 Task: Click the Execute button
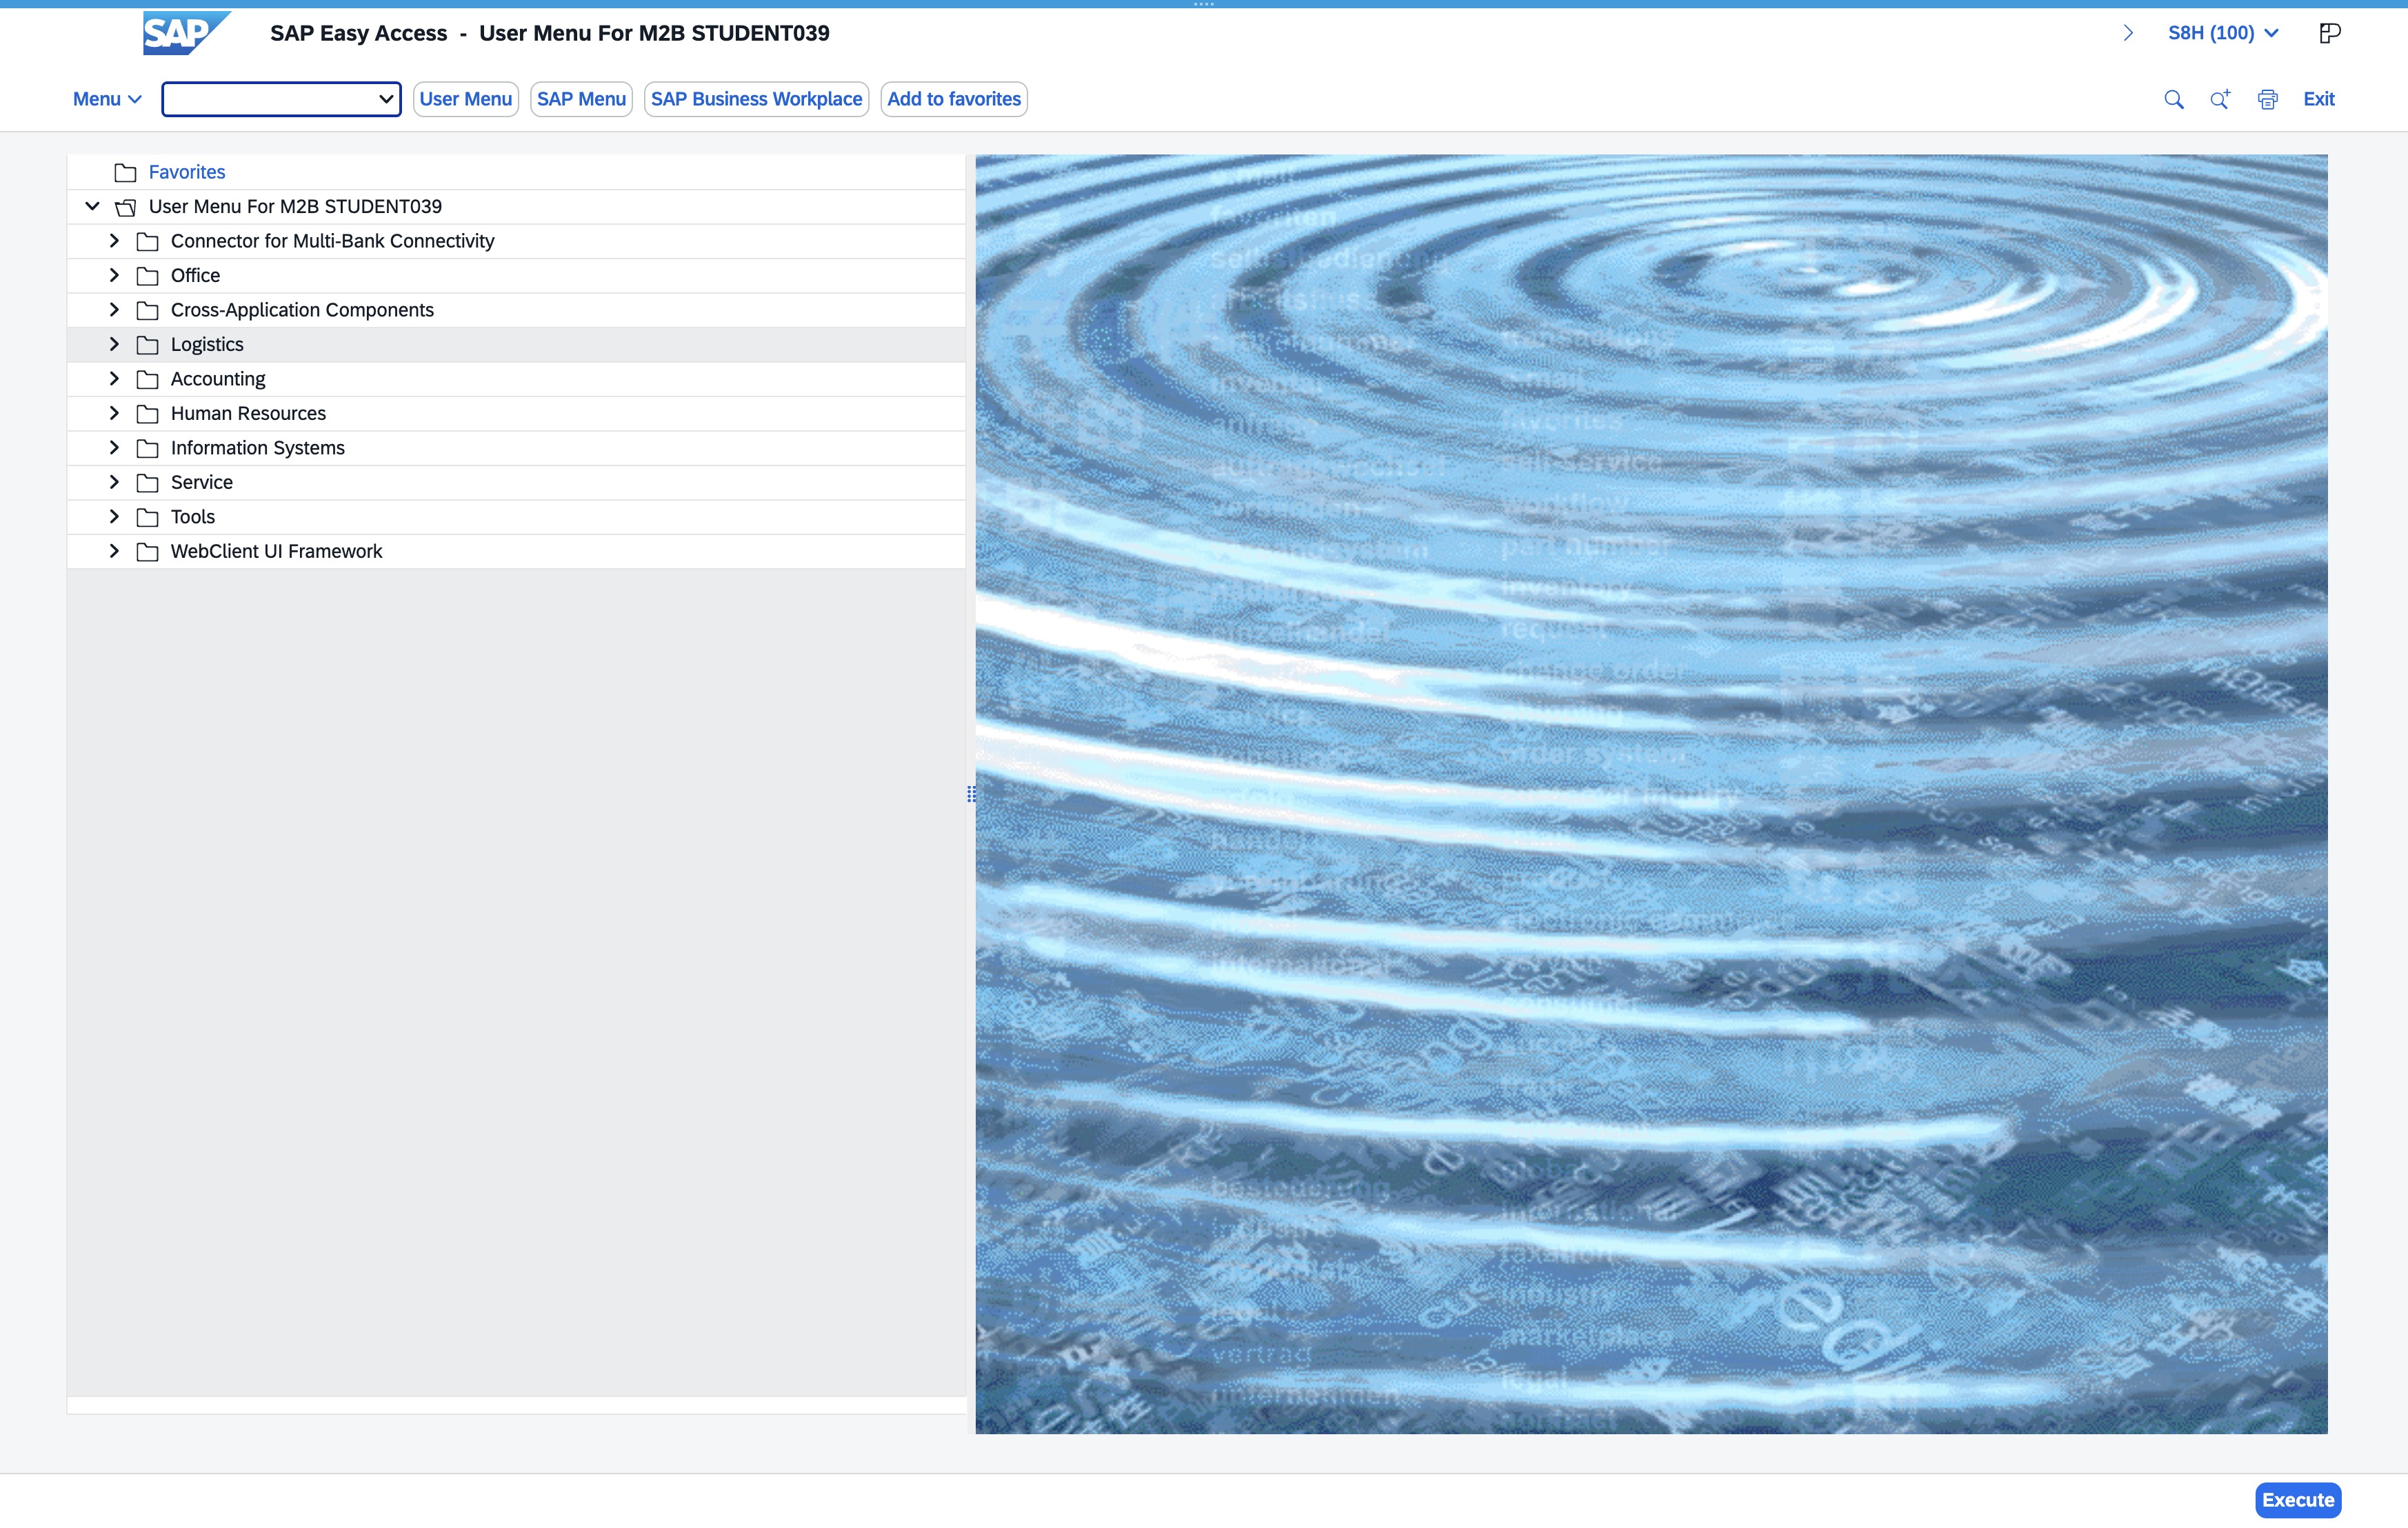pyautogui.click(x=2298, y=1500)
